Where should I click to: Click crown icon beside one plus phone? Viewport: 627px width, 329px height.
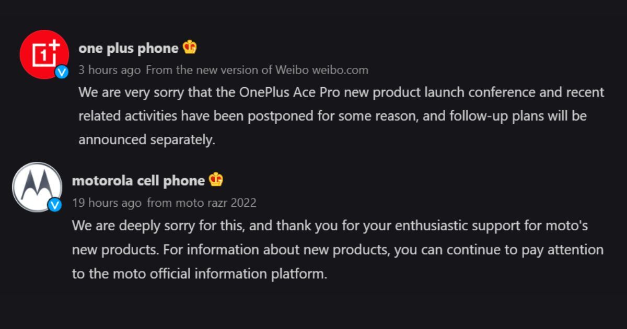pos(190,48)
